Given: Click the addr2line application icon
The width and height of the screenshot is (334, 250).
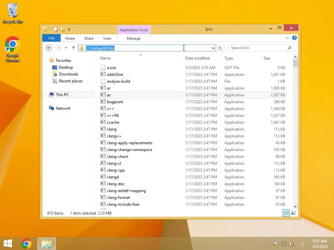Looking at the screenshot, I should pyautogui.click(x=103, y=75).
